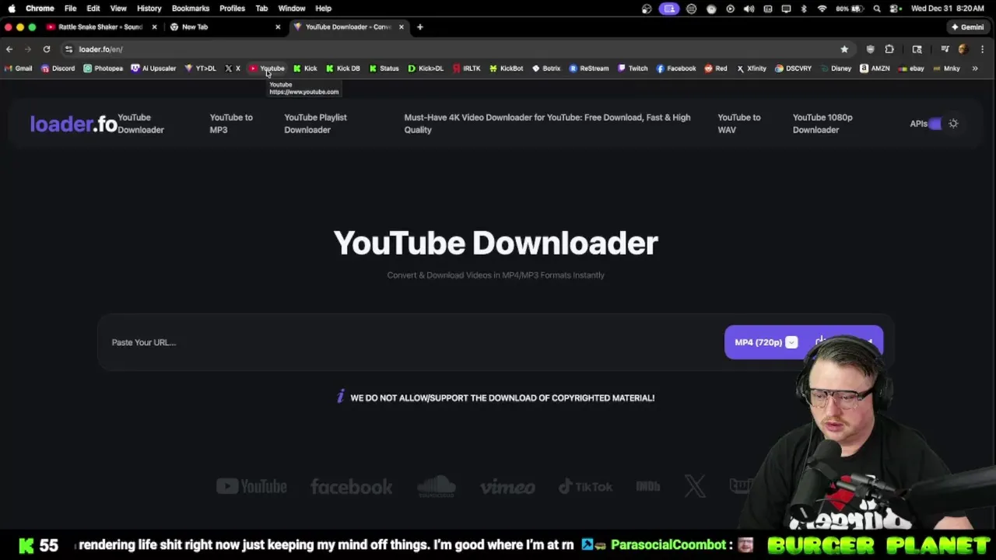Click the Vimeo logo in supported sites
The image size is (996, 560).
[x=507, y=487]
